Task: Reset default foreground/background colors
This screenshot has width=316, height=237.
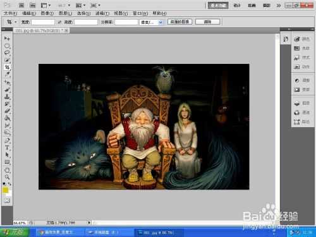Action: click(x=4, y=184)
